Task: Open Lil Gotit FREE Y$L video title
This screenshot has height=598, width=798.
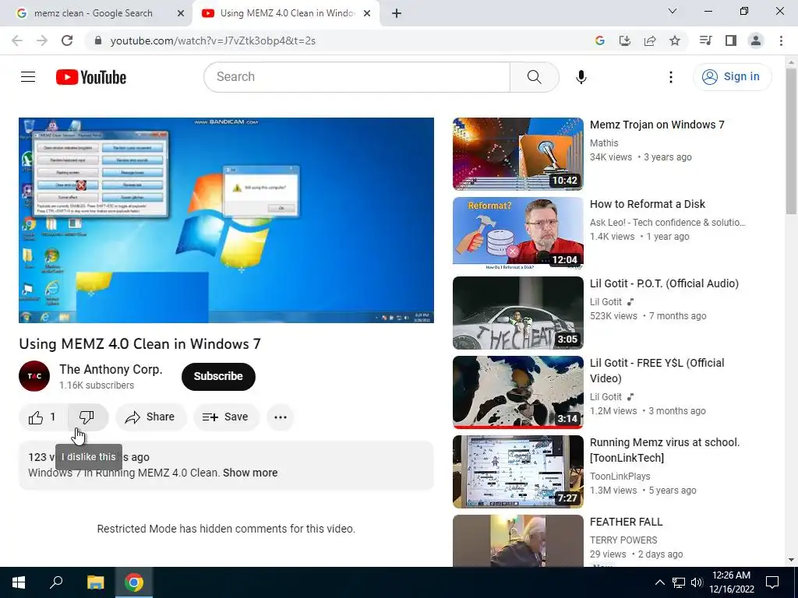Action: pyautogui.click(x=657, y=370)
